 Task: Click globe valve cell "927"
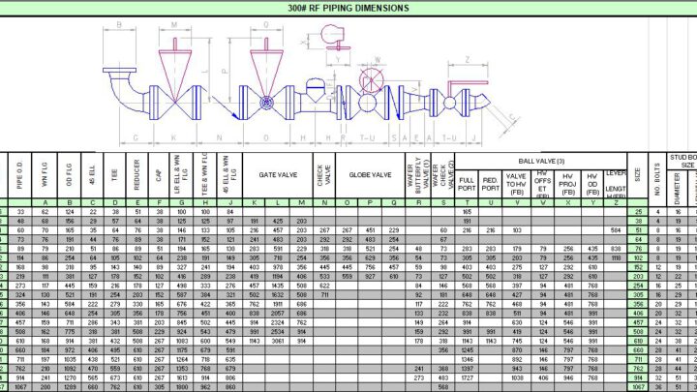click(x=370, y=277)
